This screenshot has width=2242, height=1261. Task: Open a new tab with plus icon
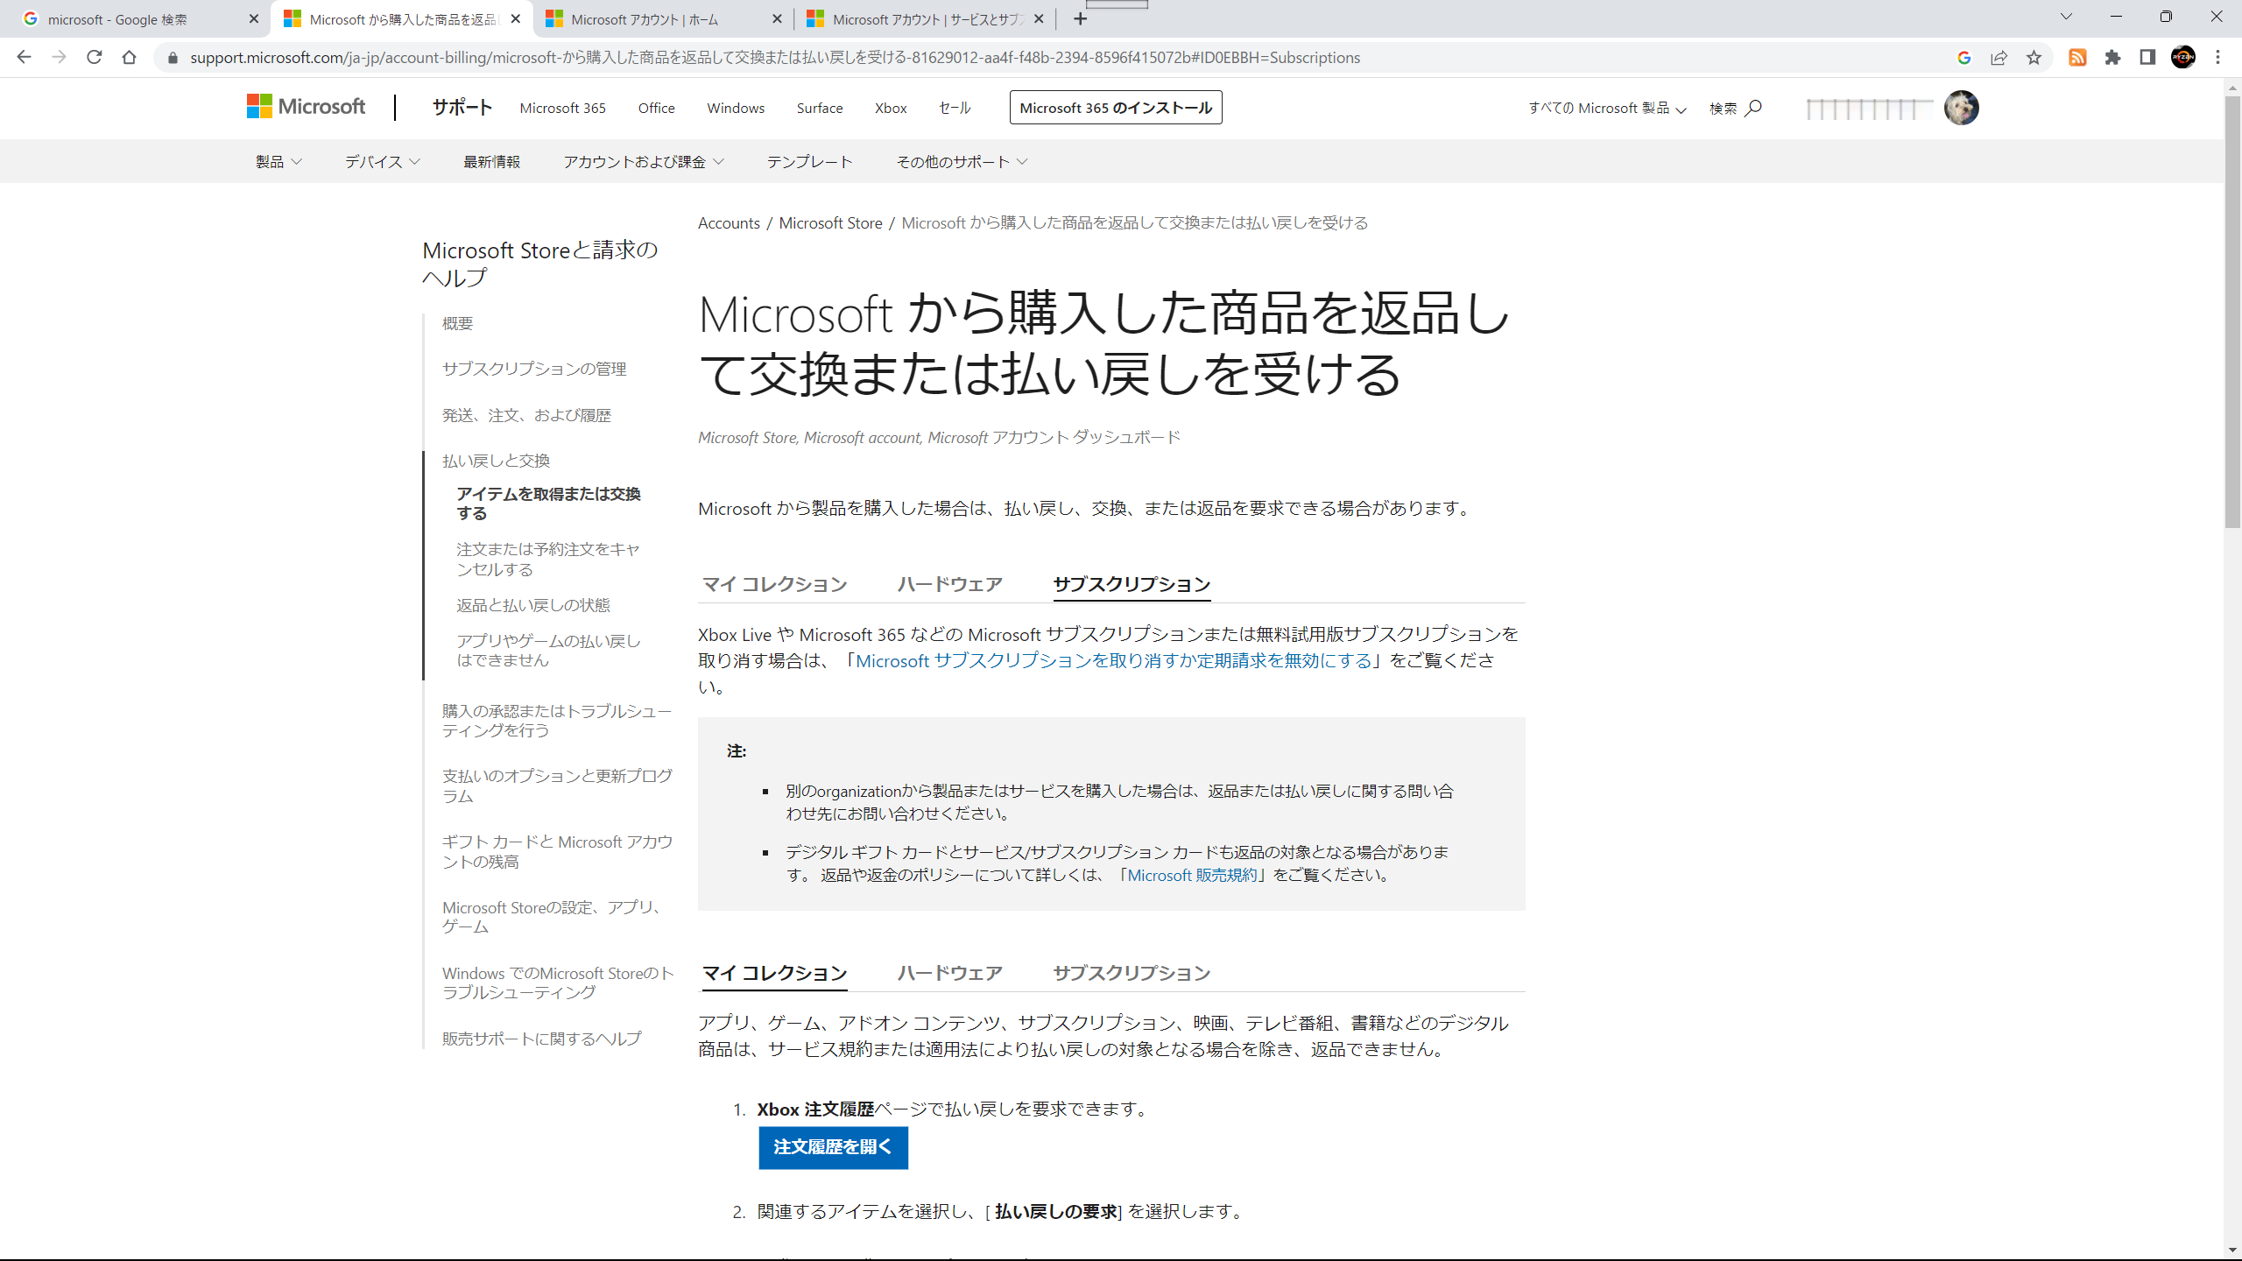pos(1081,19)
